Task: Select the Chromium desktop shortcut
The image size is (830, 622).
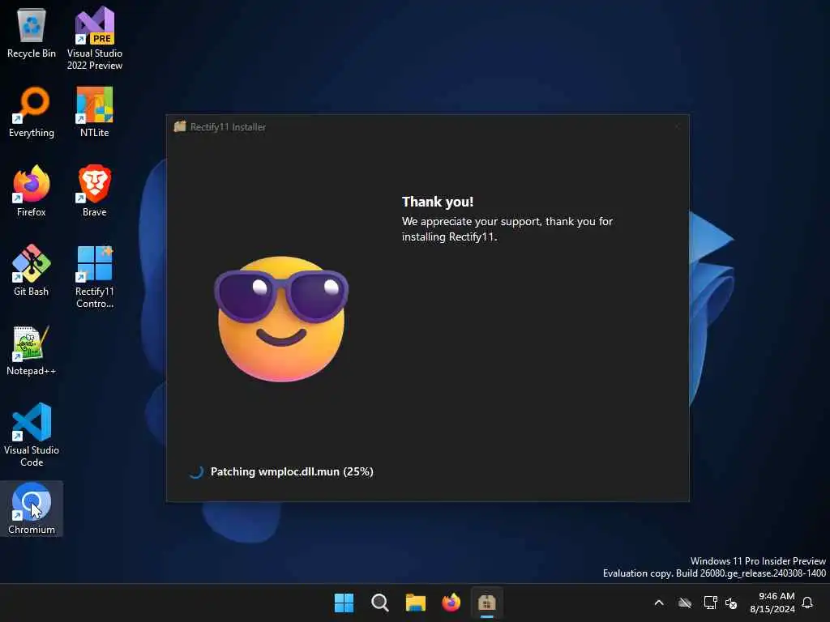Action: (32, 509)
